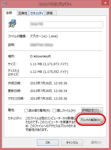The image size is (111, 150).
Task: Click the 作成日時 creation date value
Action: point(49,83)
